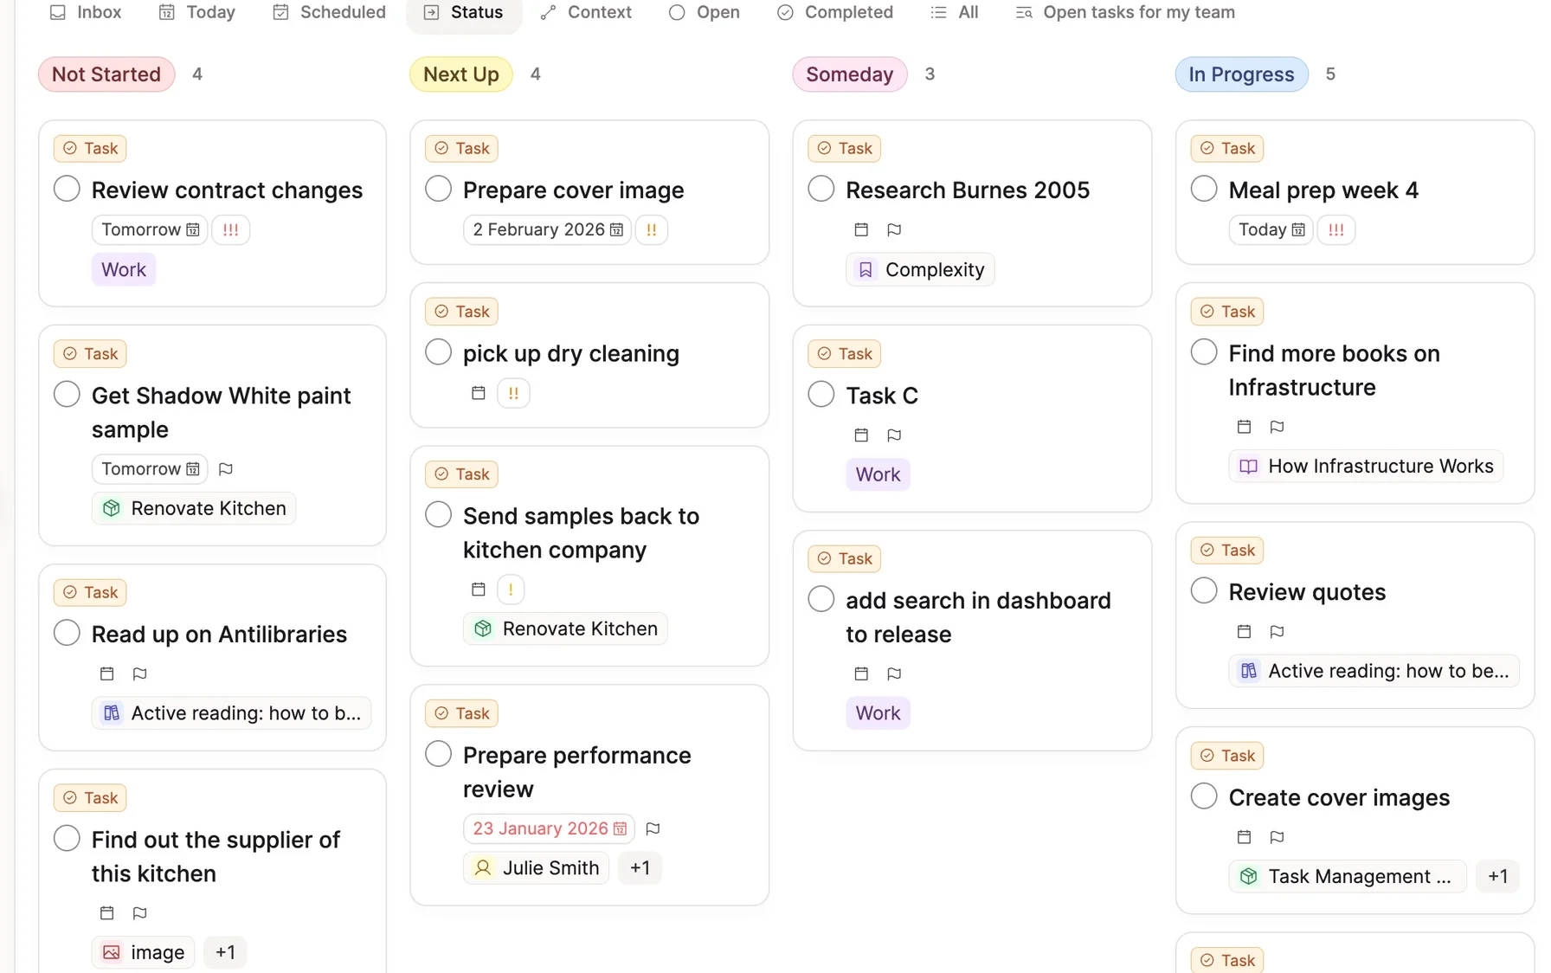Click the flag icon on 'Task C'

point(894,435)
